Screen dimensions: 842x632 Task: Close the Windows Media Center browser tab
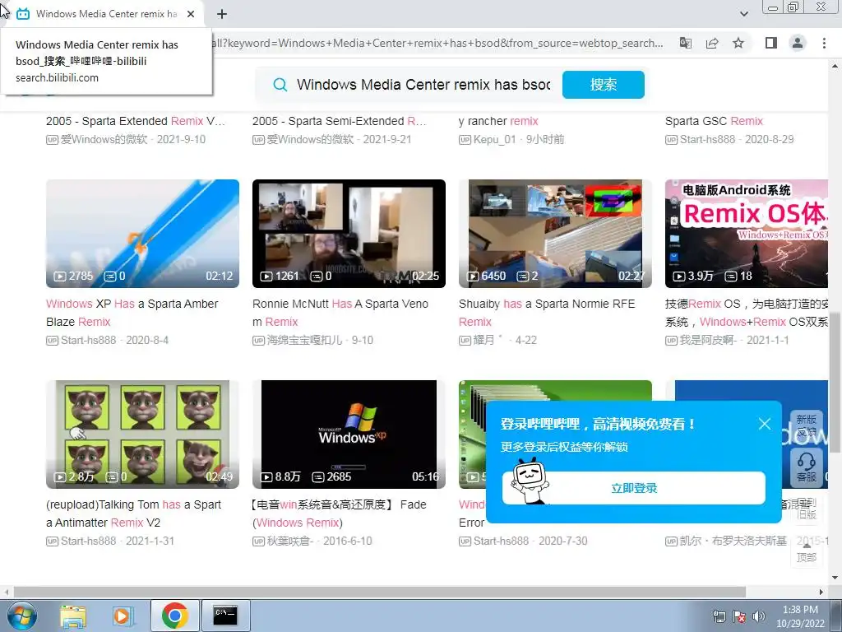click(x=191, y=14)
